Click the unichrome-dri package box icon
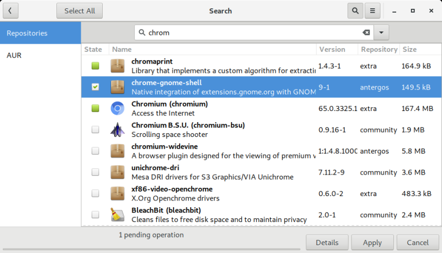 pos(118,172)
